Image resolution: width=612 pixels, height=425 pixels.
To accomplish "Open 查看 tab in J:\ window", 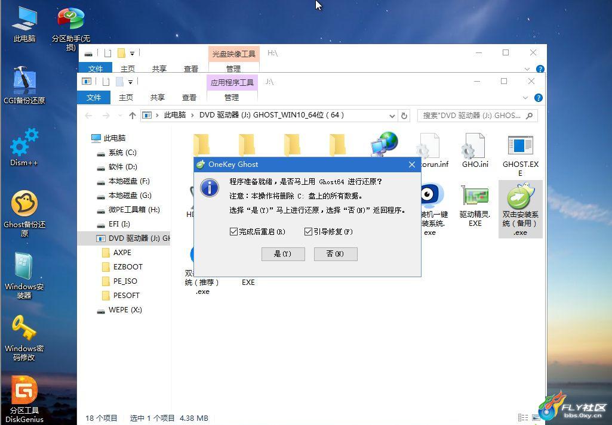I will point(189,97).
